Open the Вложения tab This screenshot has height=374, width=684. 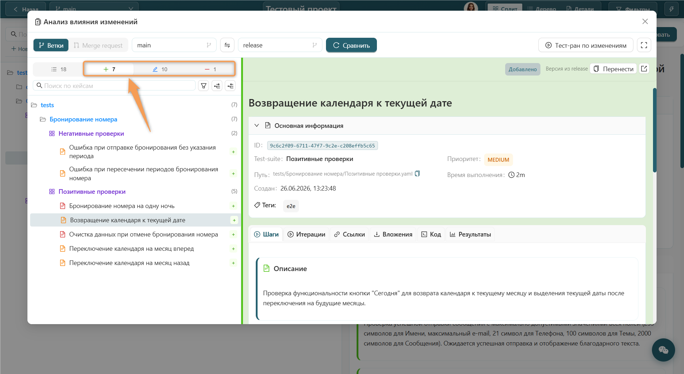point(393,234)
